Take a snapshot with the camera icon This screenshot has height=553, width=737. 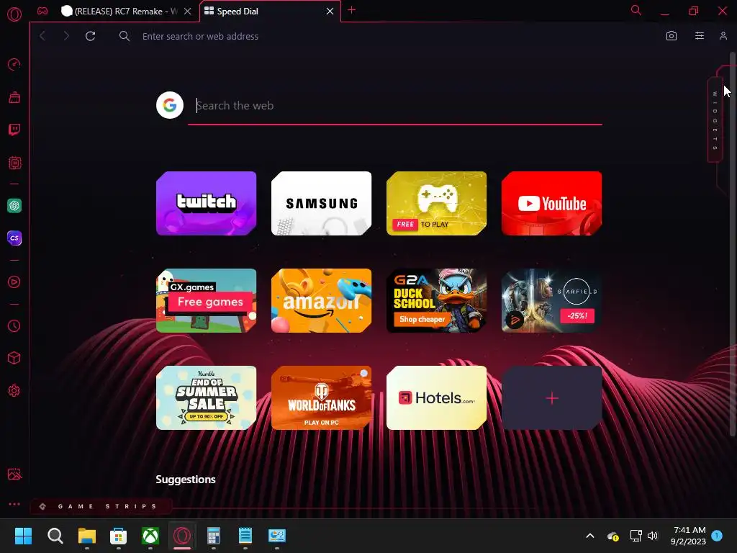[672, 36]
